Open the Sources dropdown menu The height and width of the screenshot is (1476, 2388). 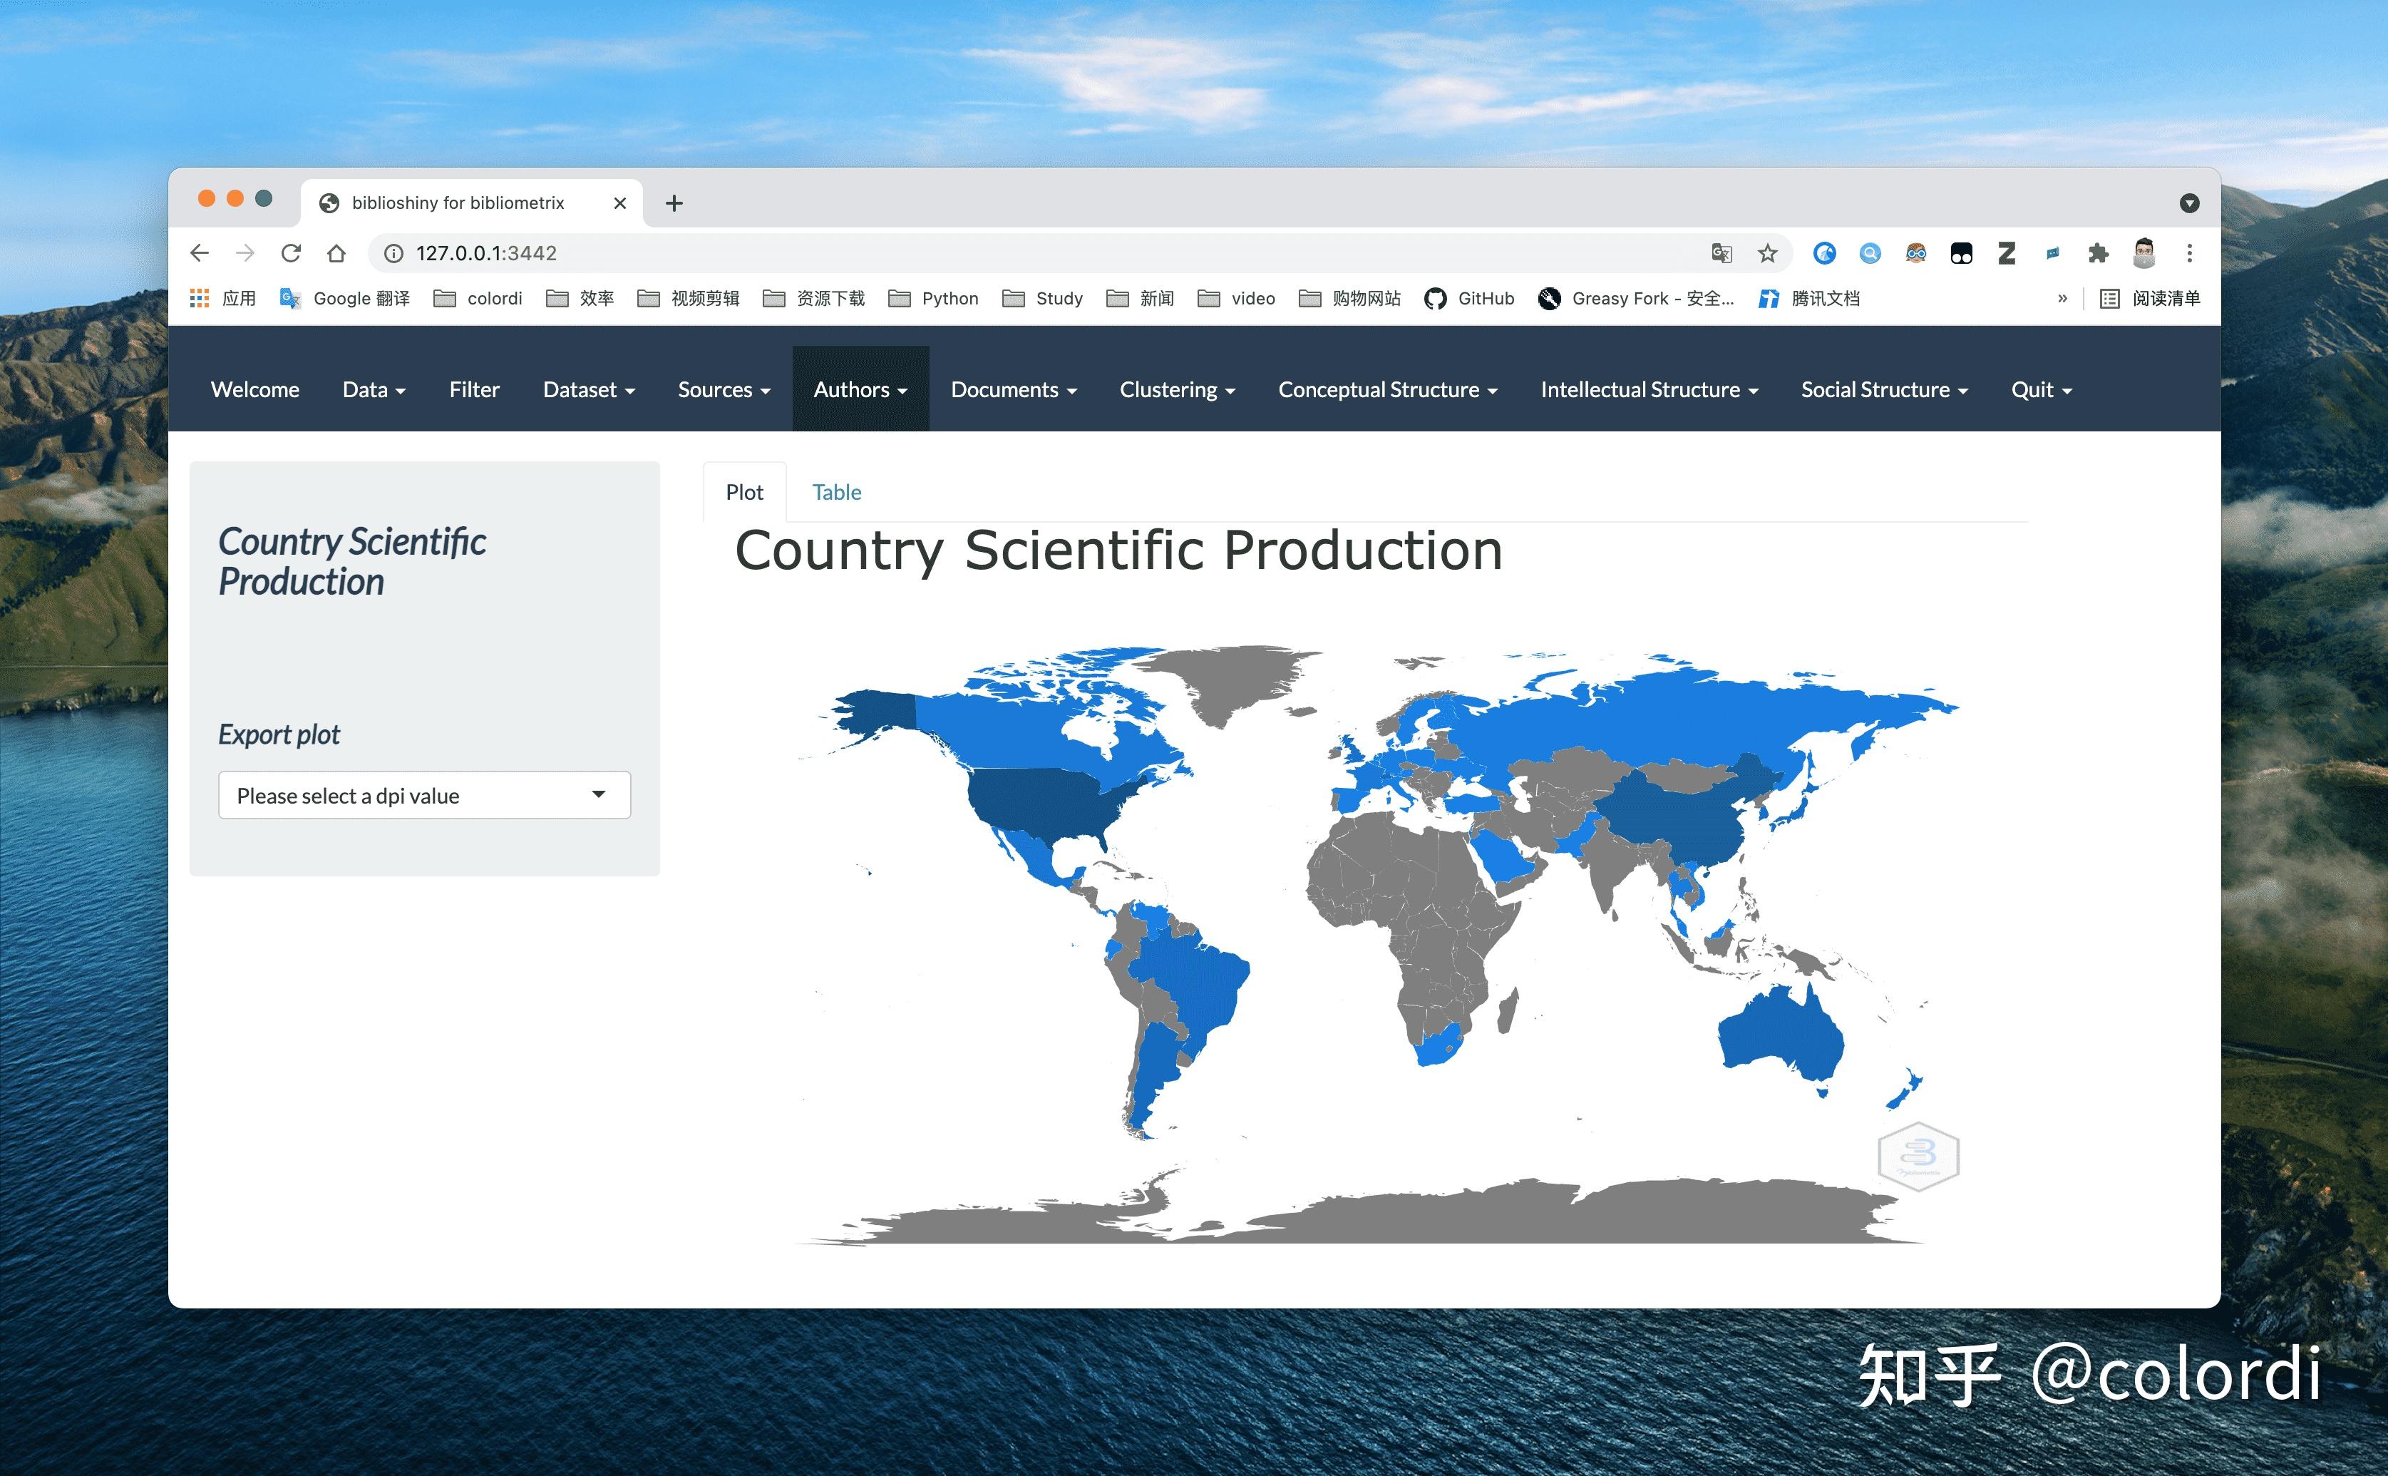pos(723,389)
